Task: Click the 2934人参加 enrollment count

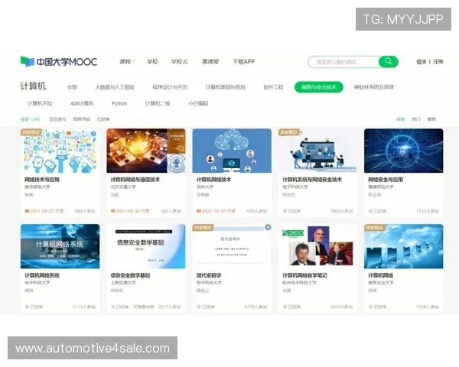Action: point(342,307)
